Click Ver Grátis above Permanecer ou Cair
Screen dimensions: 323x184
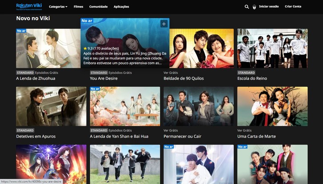click(x=171, y=130)
